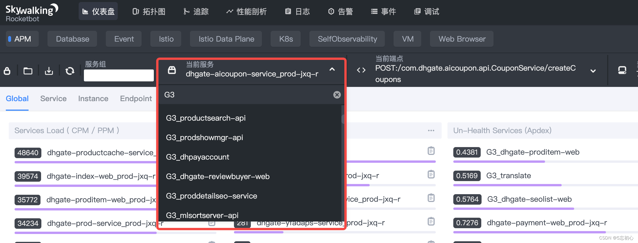This screenshot has width=638, height=243.
Task: Click the folder import icon
Action: point(28,71)
